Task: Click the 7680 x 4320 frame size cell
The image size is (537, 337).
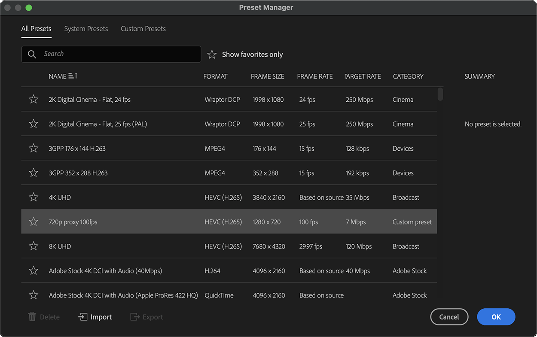Action: click(x=269, y=246)
